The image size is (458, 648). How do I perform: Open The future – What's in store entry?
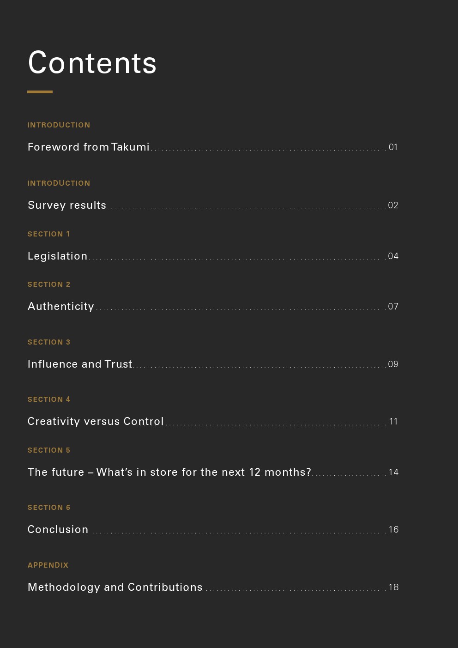(169, 472)
